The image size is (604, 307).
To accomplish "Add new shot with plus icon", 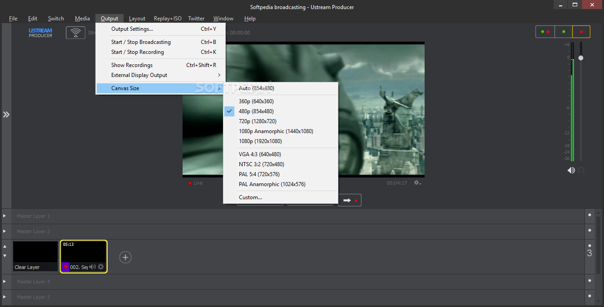I will point(125,257).
